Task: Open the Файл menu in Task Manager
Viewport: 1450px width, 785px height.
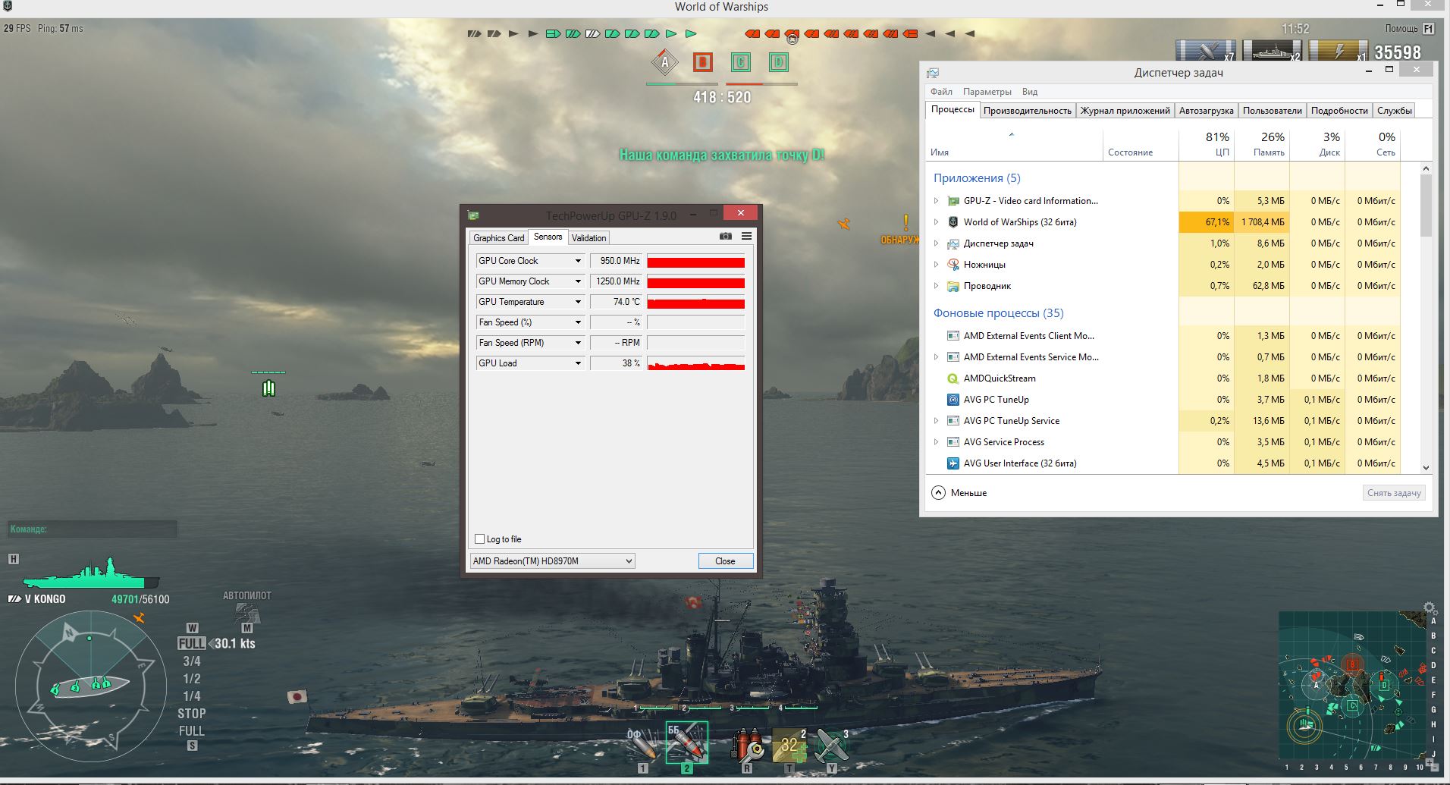Action: click(x=941, y=92)
